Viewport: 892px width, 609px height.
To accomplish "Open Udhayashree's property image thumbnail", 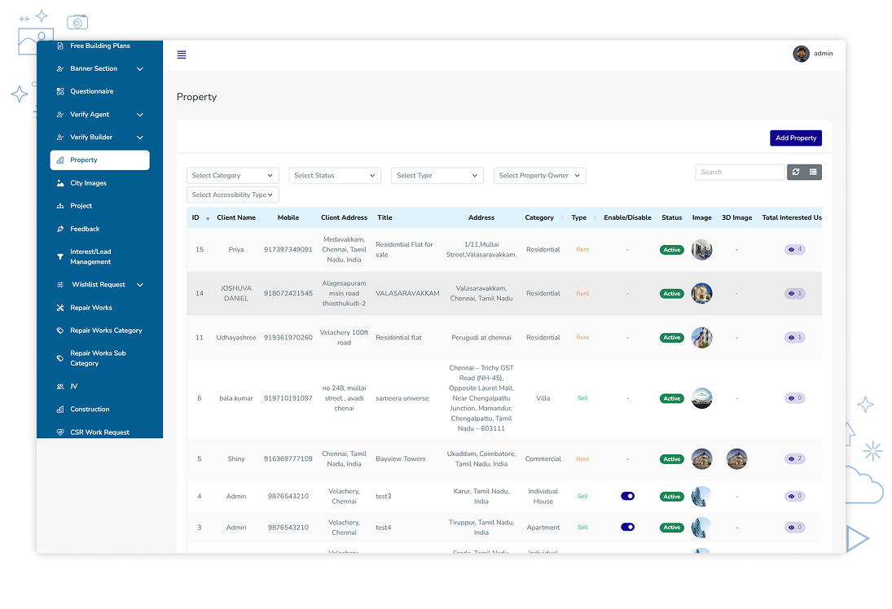I will click(x=702, y=338).
